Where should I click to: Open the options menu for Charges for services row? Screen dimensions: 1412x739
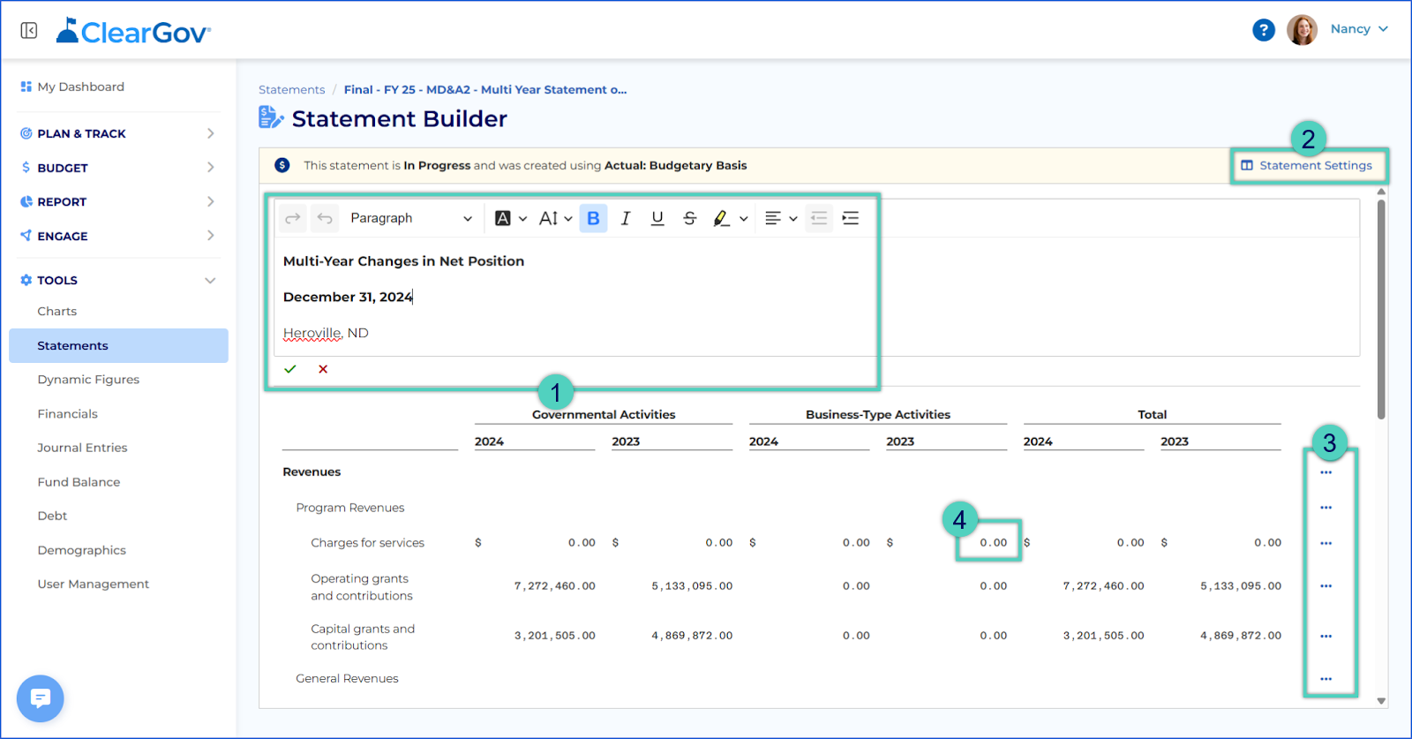point(1326,543)
